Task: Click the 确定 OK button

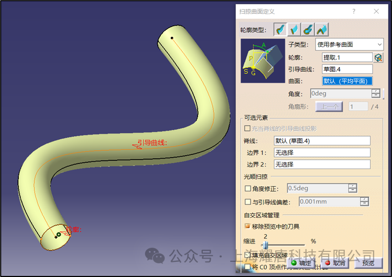Action: tap(301, 263)
